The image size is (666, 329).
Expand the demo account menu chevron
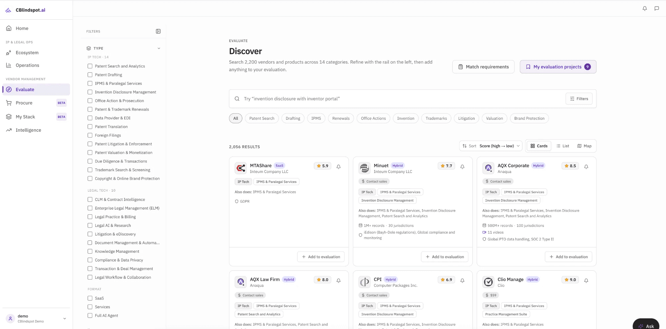tap(65, 319)
